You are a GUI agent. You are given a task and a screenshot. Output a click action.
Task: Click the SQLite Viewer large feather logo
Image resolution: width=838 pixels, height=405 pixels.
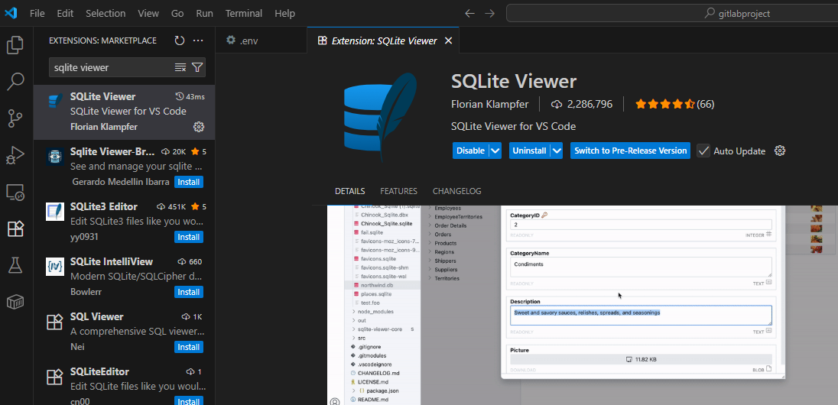(x=381, y=116)
